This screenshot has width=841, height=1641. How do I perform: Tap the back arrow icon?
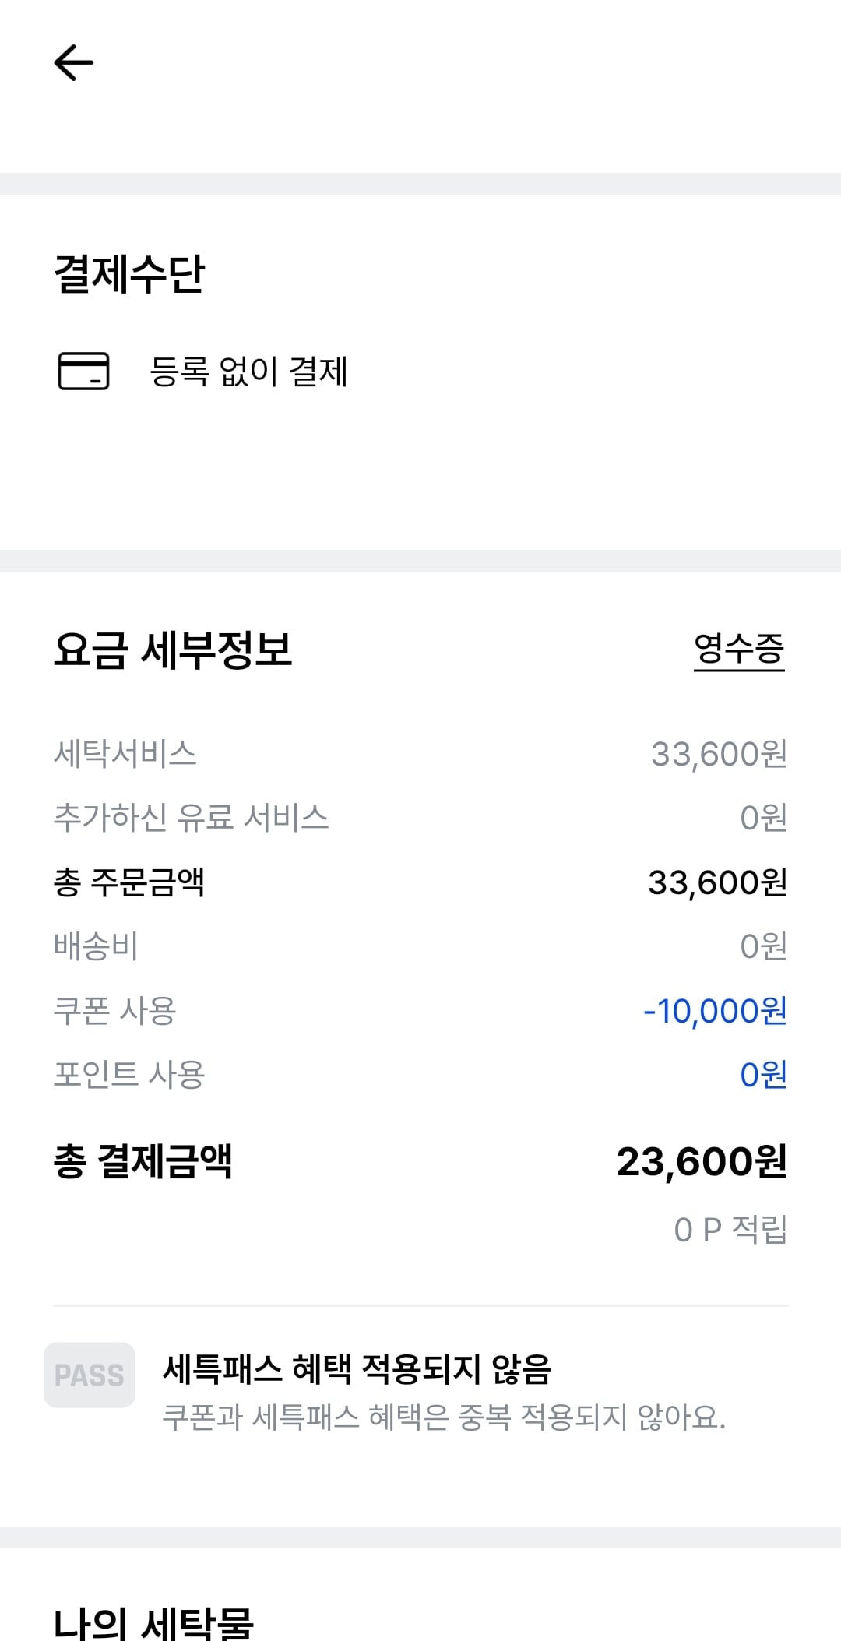click(74, 62)
